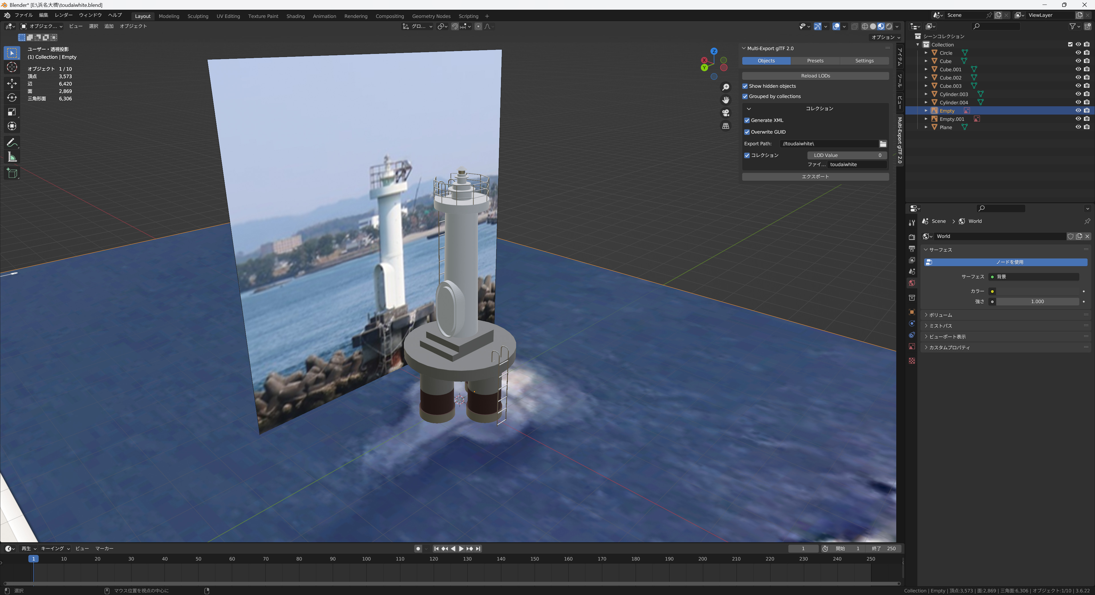The width and height of the screenshot is (1095, 595).
Task: Open the Presets tab in Multi-Export
Action: 815,61
